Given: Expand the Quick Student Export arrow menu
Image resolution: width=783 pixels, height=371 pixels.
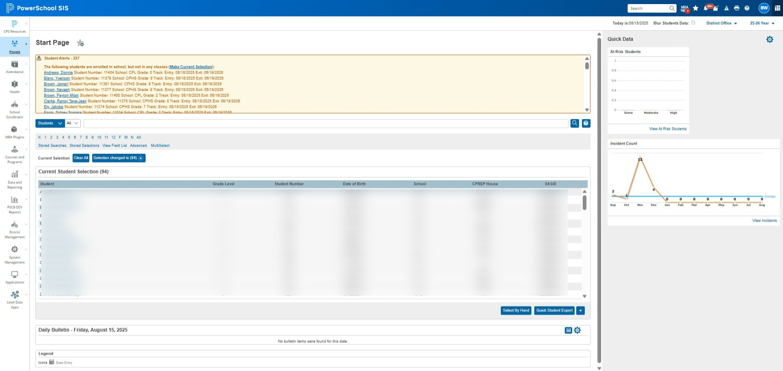Looking at the screenshot, I should 581,311.
